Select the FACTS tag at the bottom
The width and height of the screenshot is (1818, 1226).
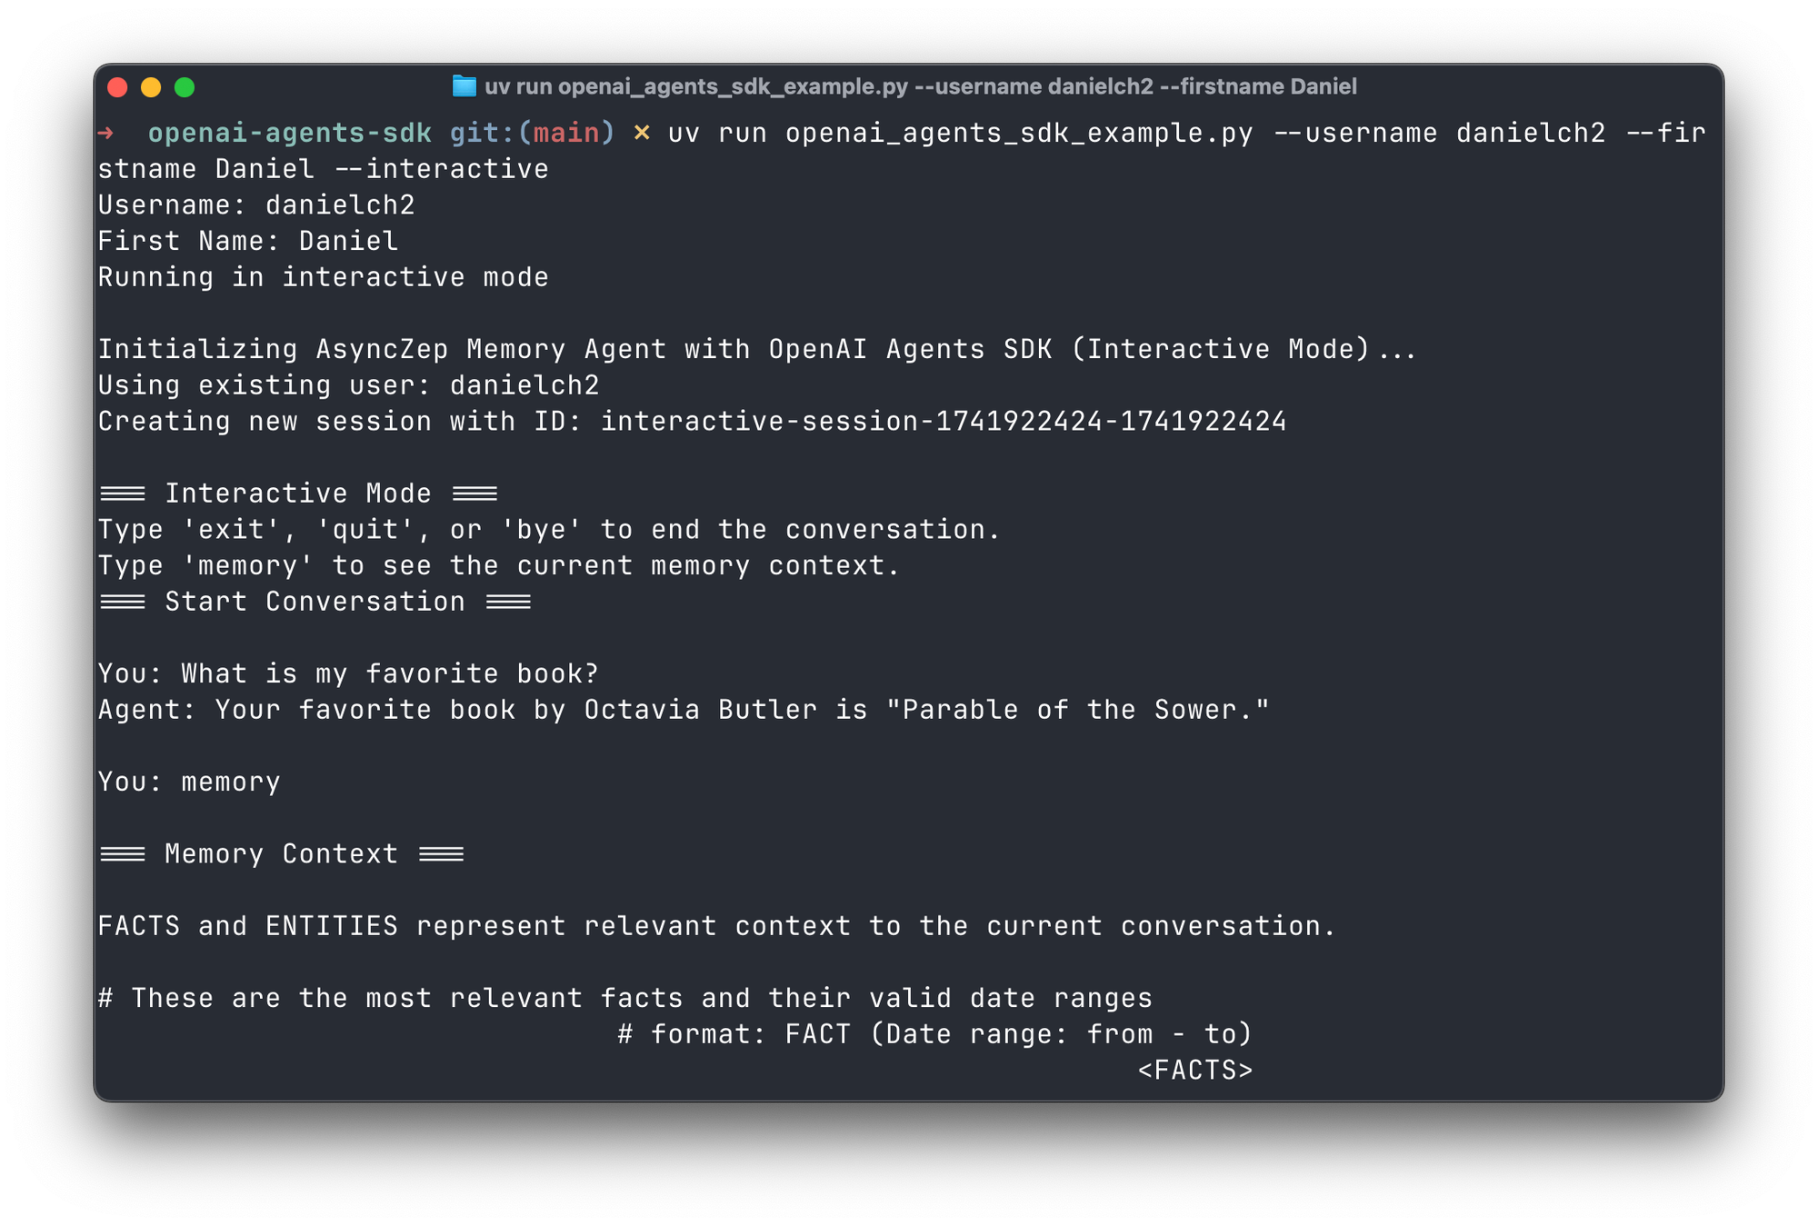coord(1196,1070)
